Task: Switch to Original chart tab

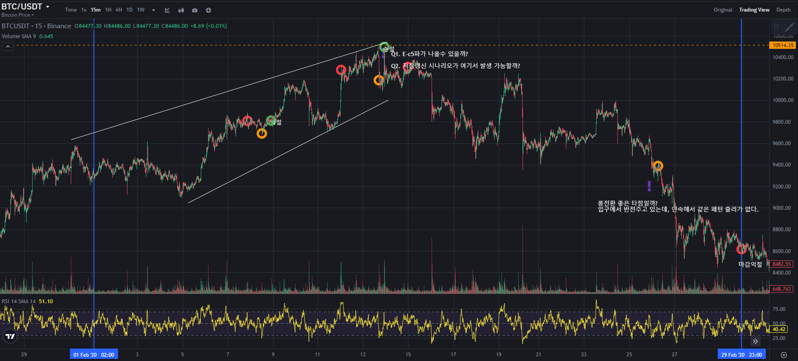Action: (723, 10)
